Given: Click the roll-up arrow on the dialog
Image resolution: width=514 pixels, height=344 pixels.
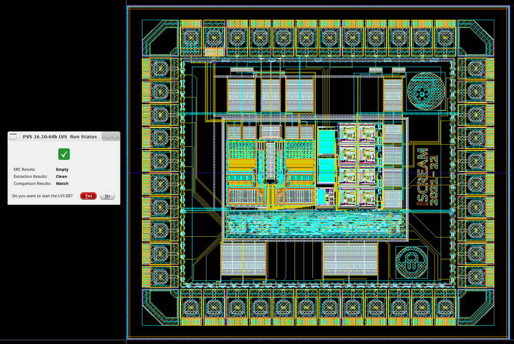Looking at the screenshot, I should click(106, 136).
